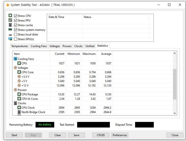Click the system memory RAM stick icon
The height and width of the screenshot is (141, 186).
point(10,30)
